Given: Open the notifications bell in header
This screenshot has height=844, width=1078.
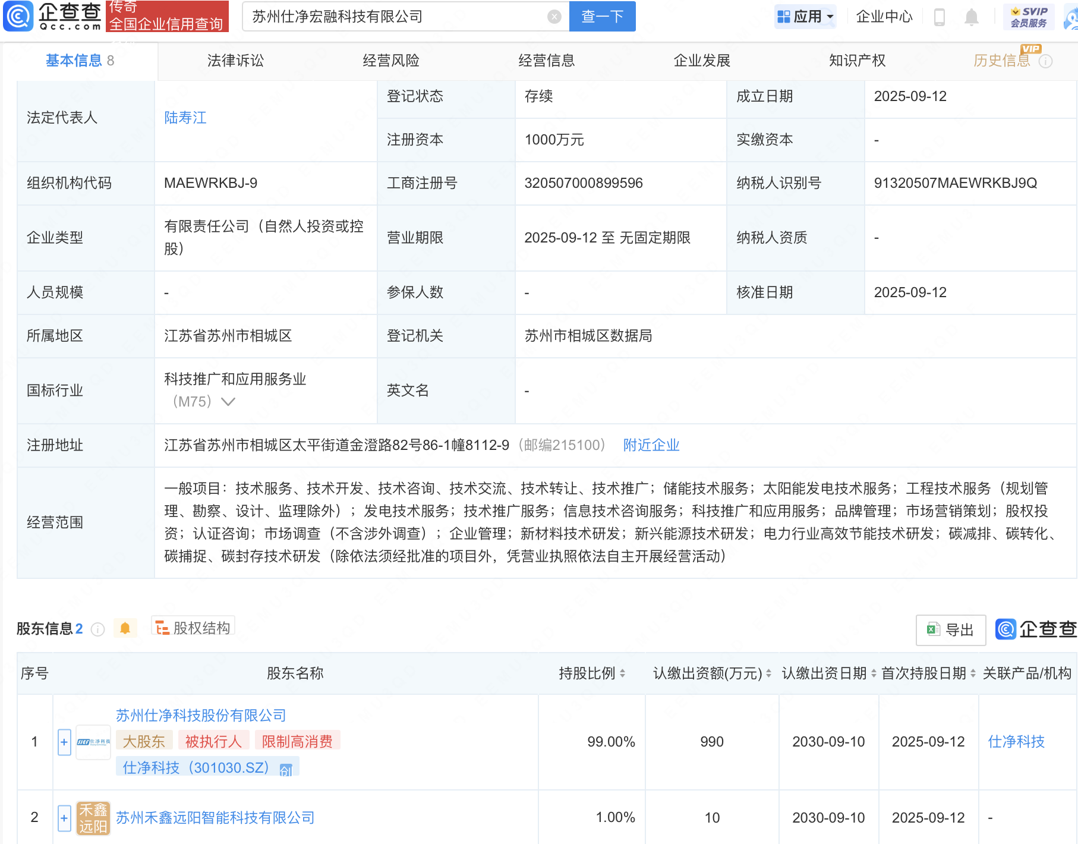Looking at the screenshot, I should pyautogui.click(x=972, y=17).
